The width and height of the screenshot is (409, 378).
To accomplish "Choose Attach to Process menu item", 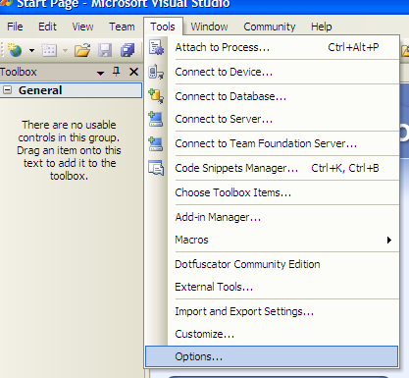I will pyautogui.click(x=272, y=47).
